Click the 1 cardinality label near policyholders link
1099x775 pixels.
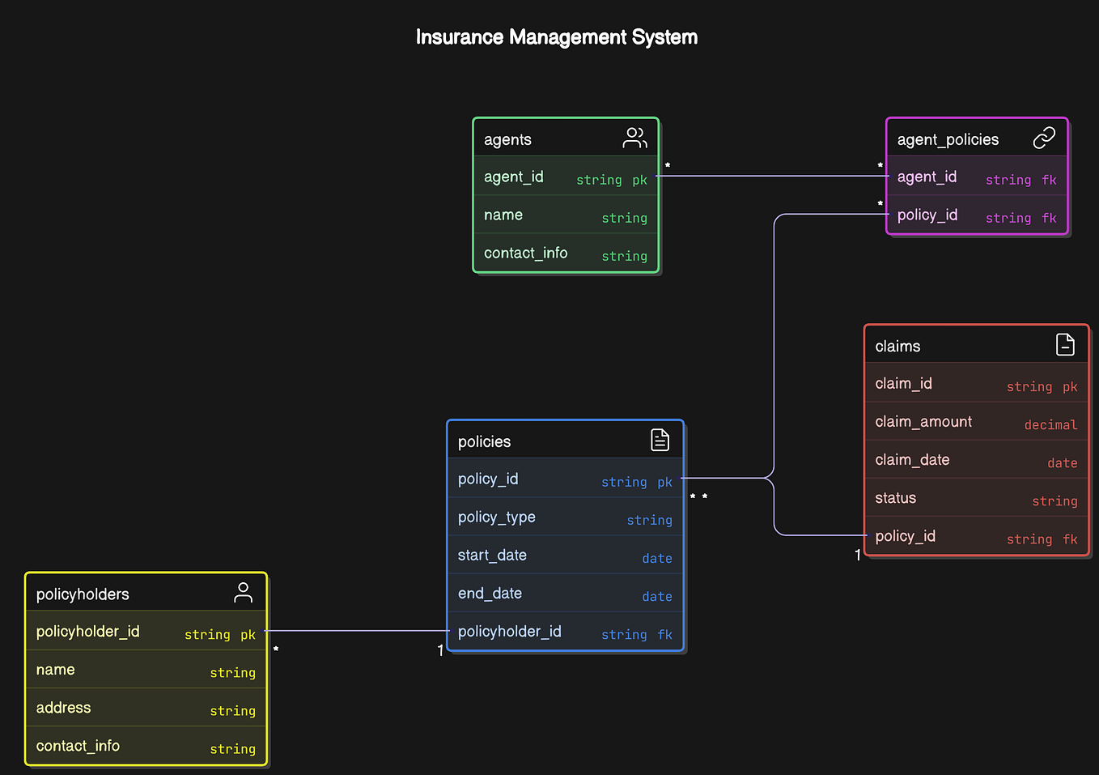tap(440, 650)
